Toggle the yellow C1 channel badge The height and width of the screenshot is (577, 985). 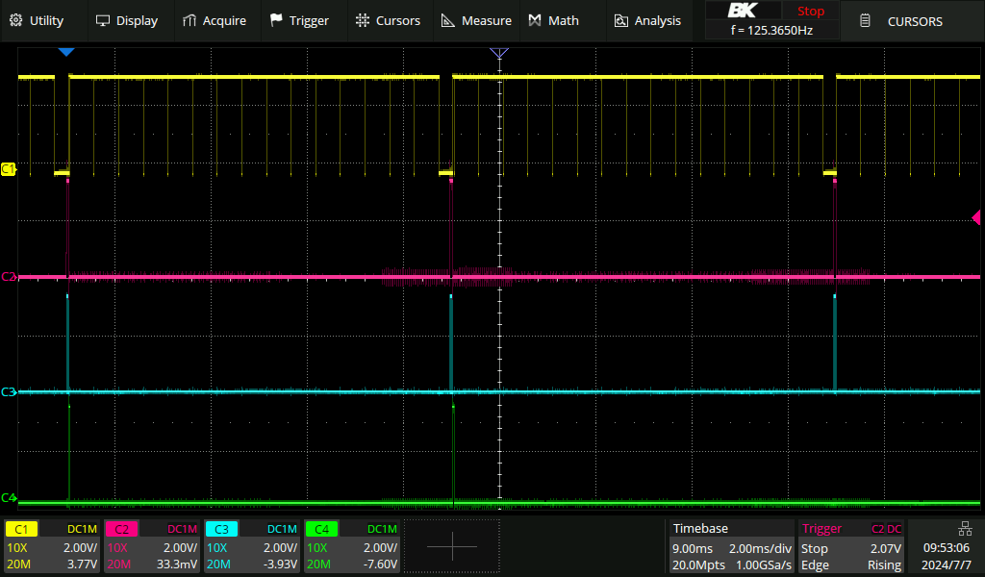[21, 529]
